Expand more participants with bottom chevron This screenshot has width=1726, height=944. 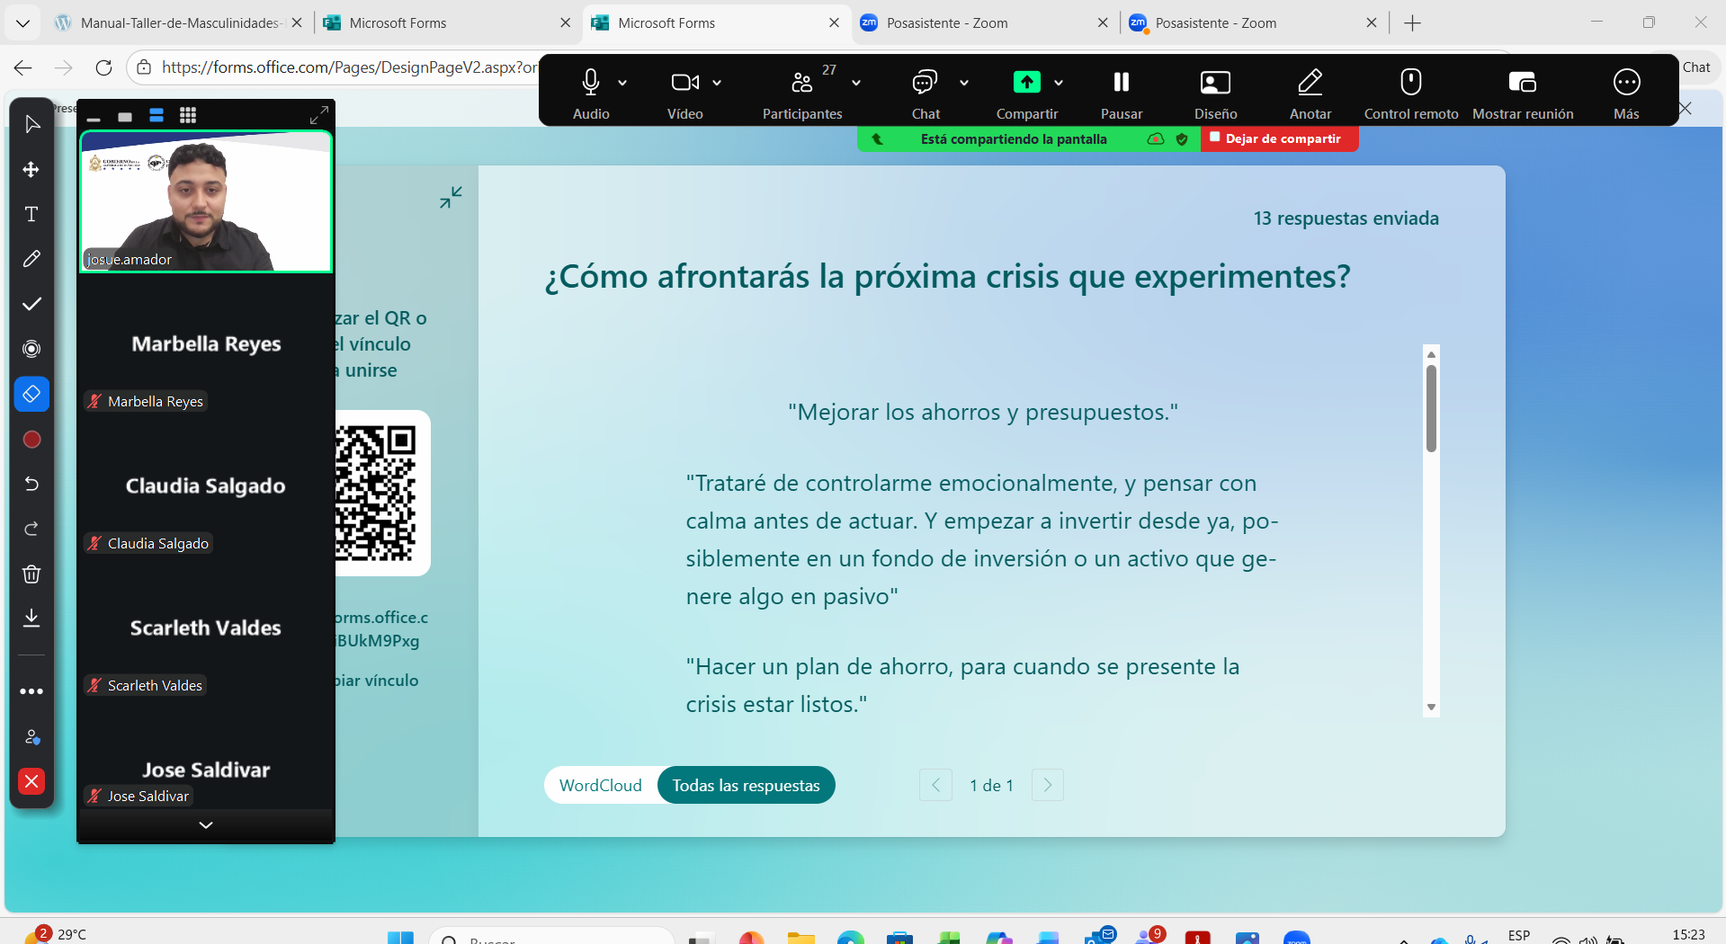point(206,824)
